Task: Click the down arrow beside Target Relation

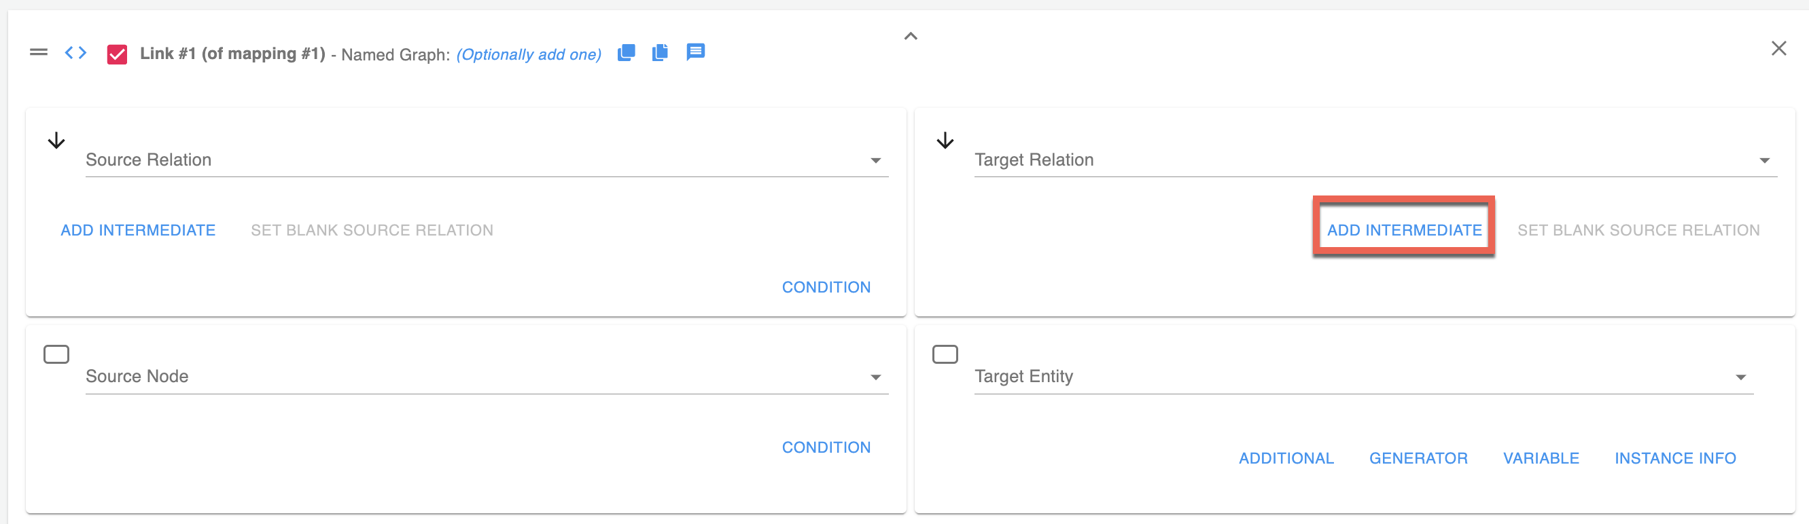Action: 945,141
